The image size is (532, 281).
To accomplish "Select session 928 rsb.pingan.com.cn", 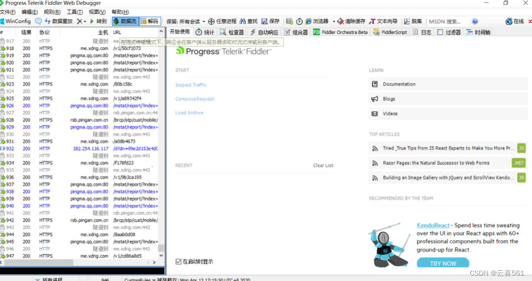I will [79, 120].
